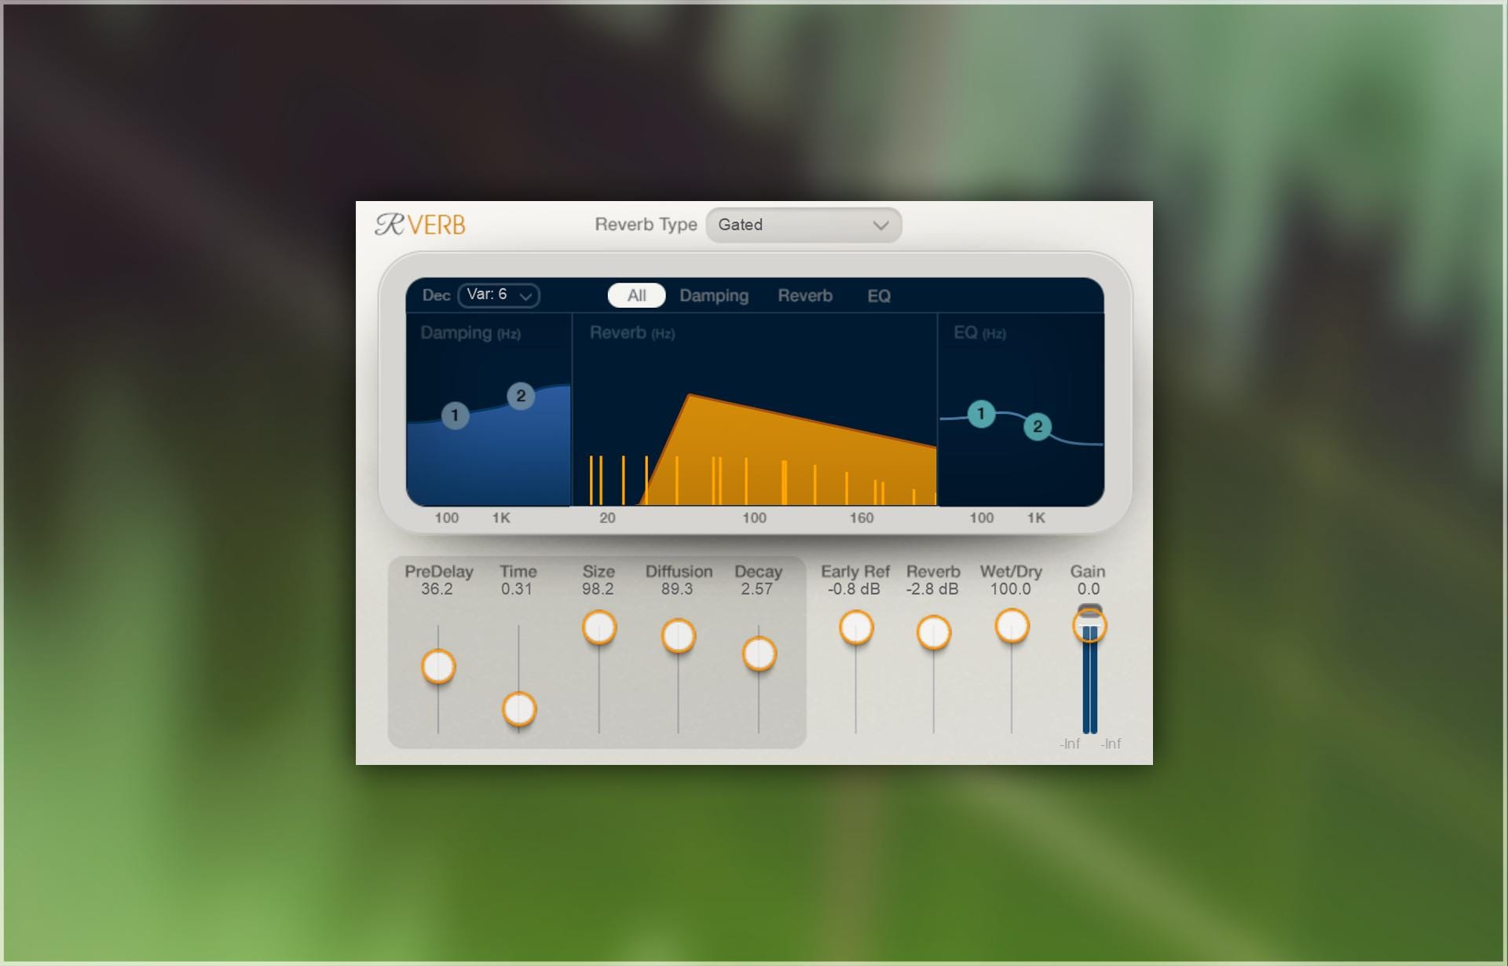Click the Early Ref value -0.8 dB
Screen dimensions: 1508x966
[x=854, y=589]
